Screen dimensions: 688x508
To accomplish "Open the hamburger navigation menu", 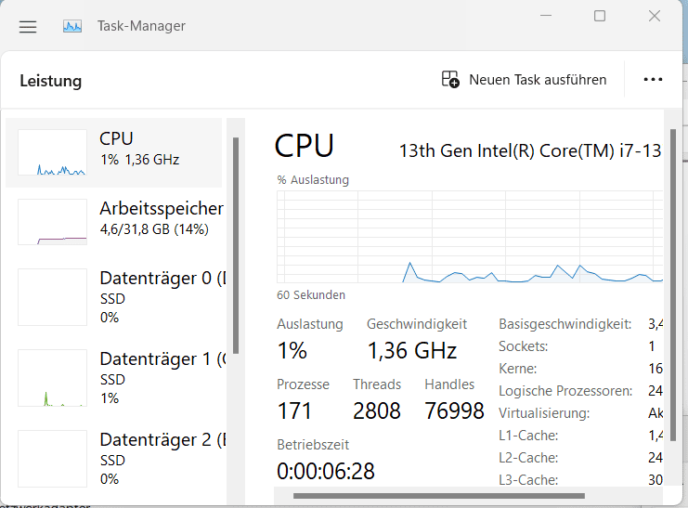I will tap(28, 27).
